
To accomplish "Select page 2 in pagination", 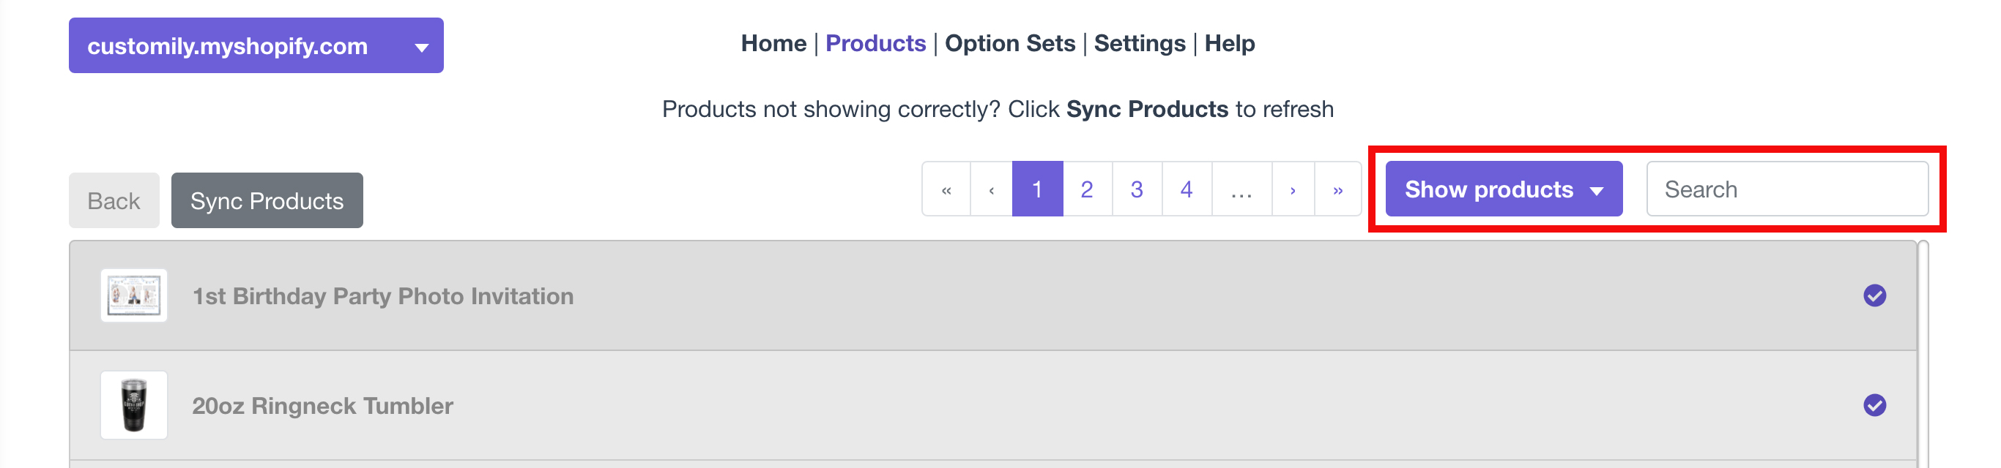I will click(1087, 189).
